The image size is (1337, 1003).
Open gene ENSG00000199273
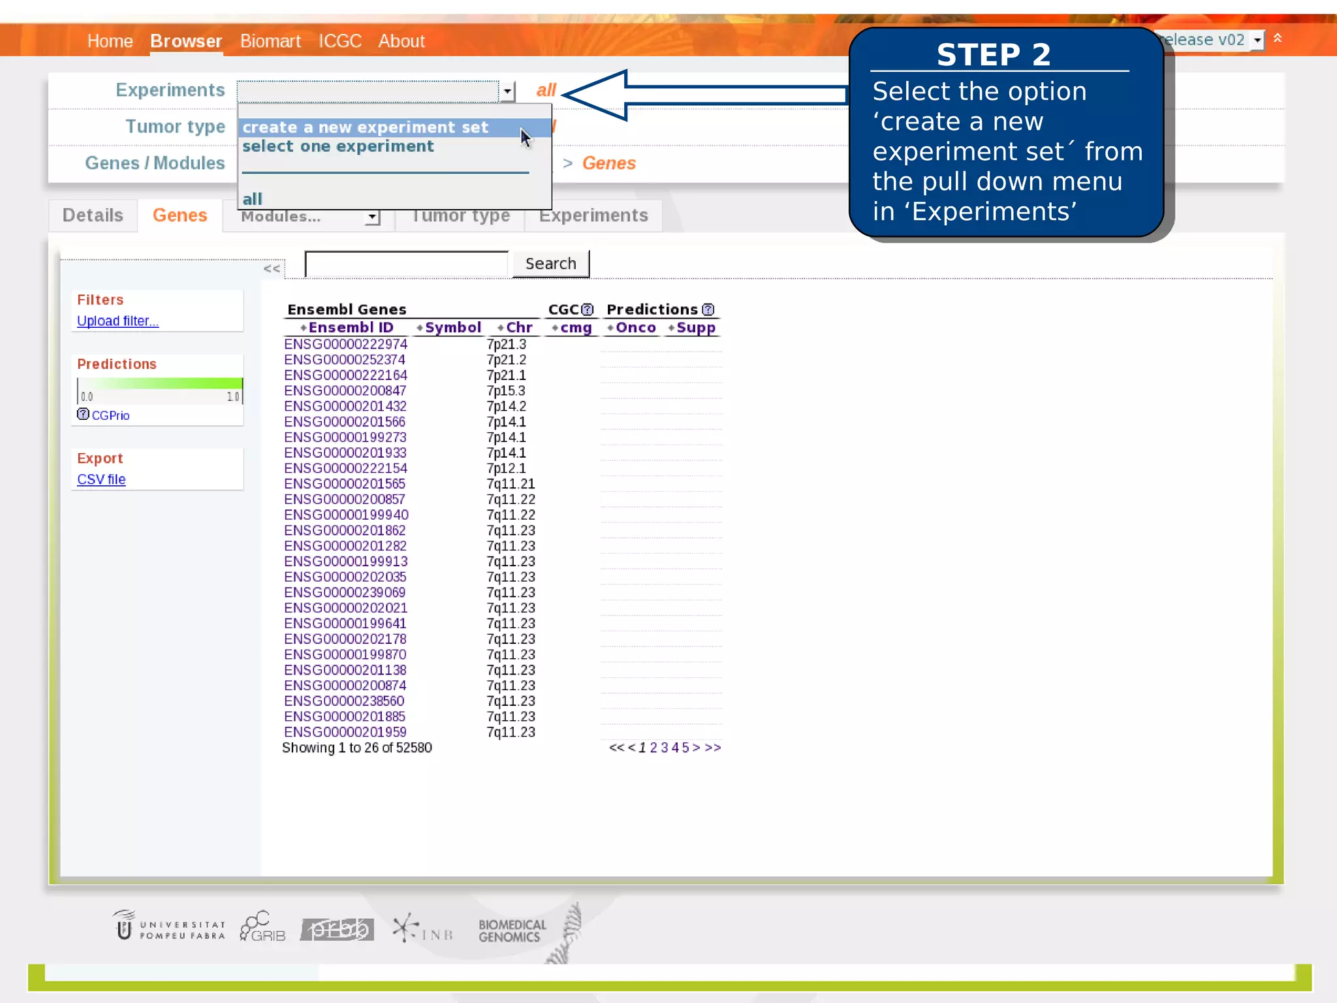point(345,438)
